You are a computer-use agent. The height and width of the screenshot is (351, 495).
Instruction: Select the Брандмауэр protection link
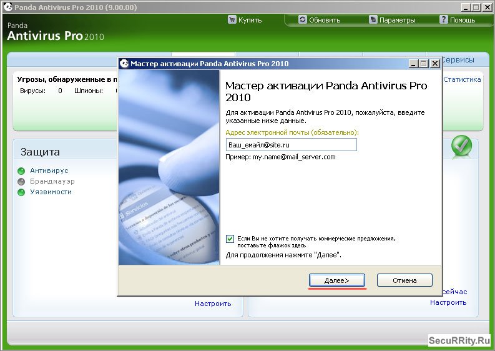(x=52, y=181)
